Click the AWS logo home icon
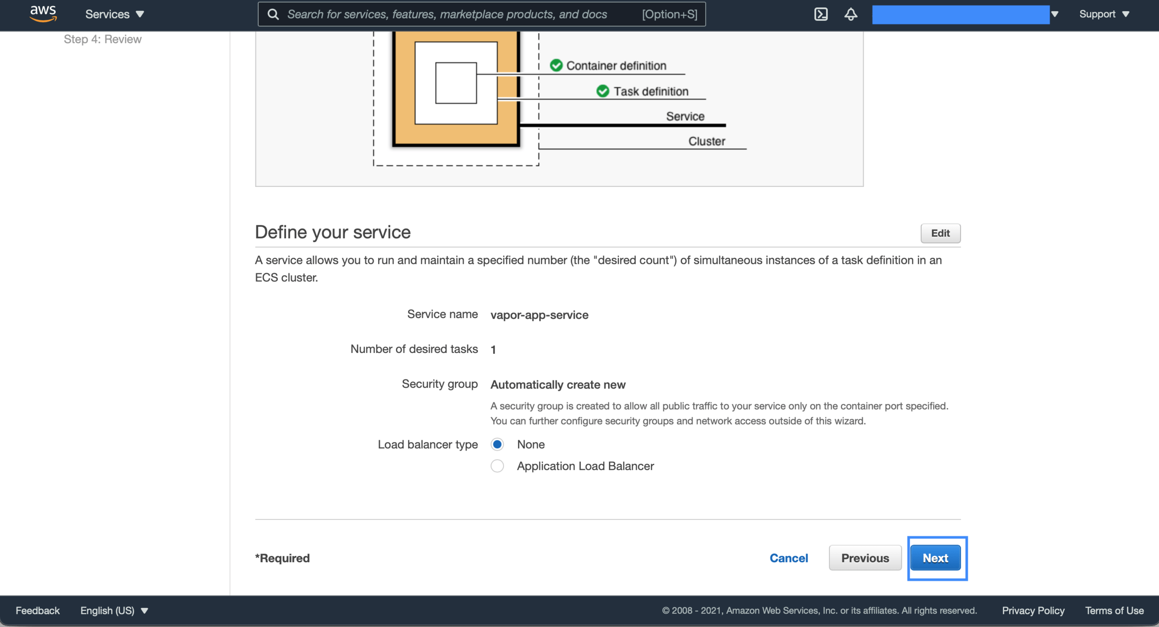The image size is (1159, 627). (43, 13)
